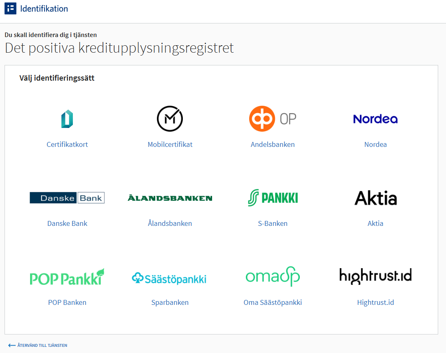446x353 pixels.
Task: Click the Nordea logo
Action: [375, 119]
